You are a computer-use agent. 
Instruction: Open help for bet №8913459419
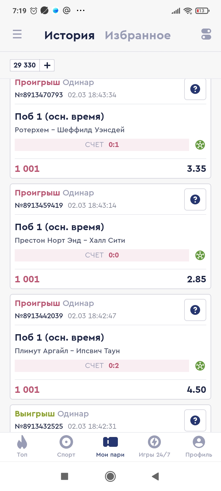click(195, 199)
